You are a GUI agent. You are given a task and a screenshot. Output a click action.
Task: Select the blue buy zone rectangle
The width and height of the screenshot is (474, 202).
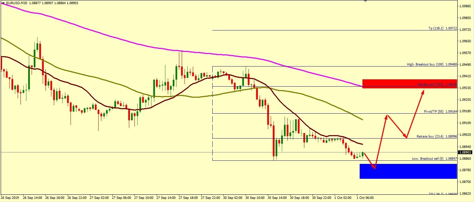point(408,171)
